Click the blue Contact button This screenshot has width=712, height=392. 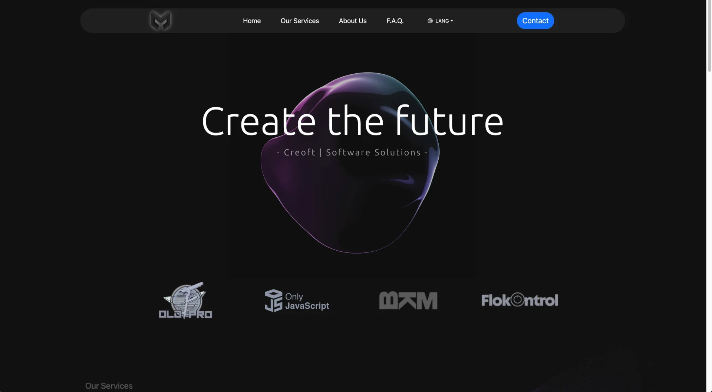click(535, 21)
